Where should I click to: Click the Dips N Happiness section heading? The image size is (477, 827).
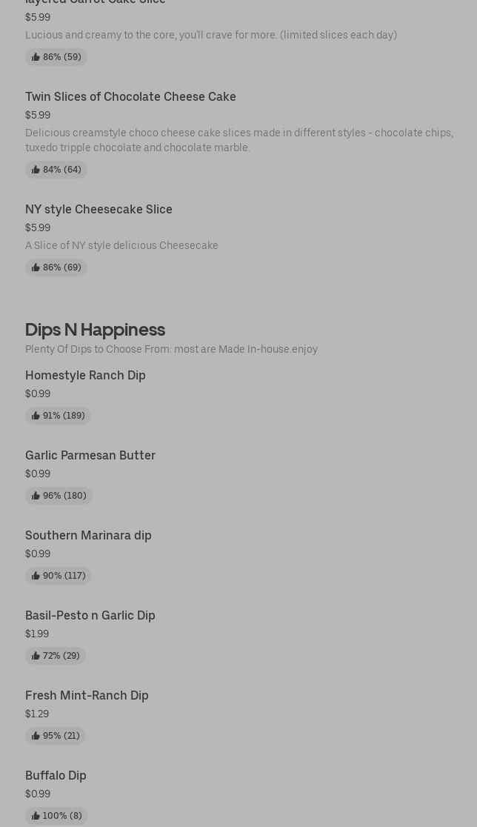[x=95, y=329]
